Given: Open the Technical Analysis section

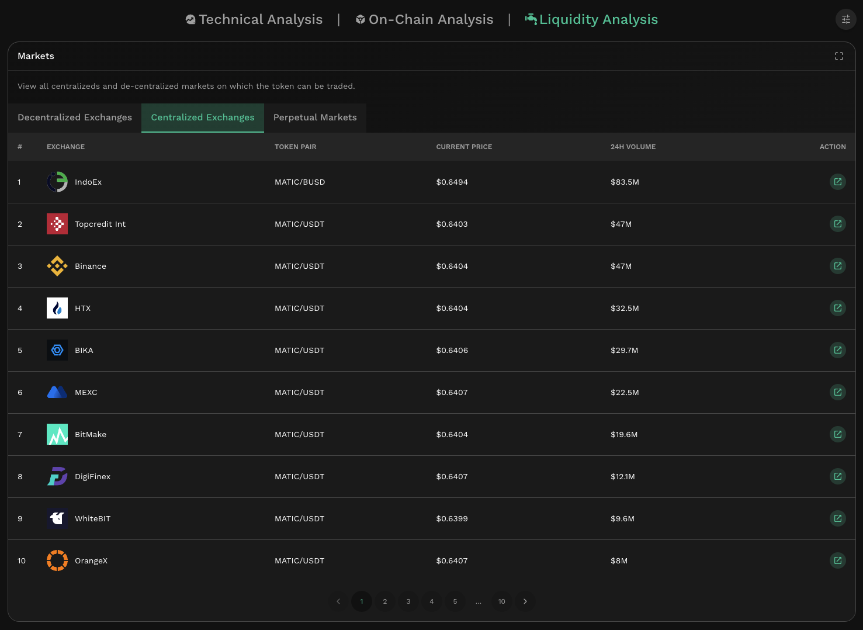Looking at the screenshot, I should pos(254,19).
